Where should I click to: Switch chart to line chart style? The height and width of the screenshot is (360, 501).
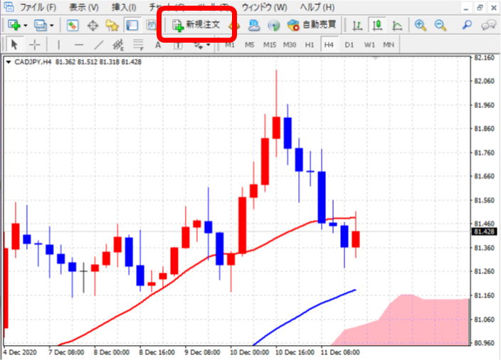point(396,25)
